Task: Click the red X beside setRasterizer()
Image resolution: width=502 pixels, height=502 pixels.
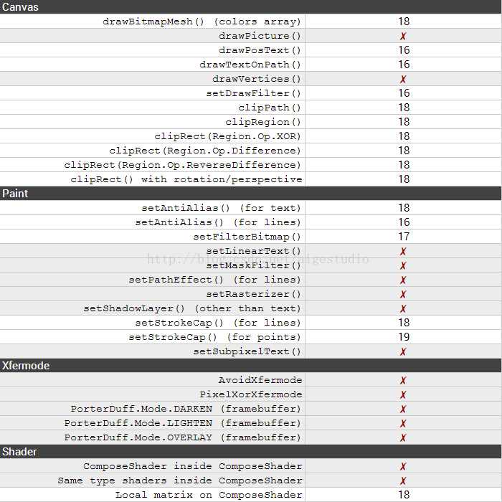Action: click(x=403, y=295)
